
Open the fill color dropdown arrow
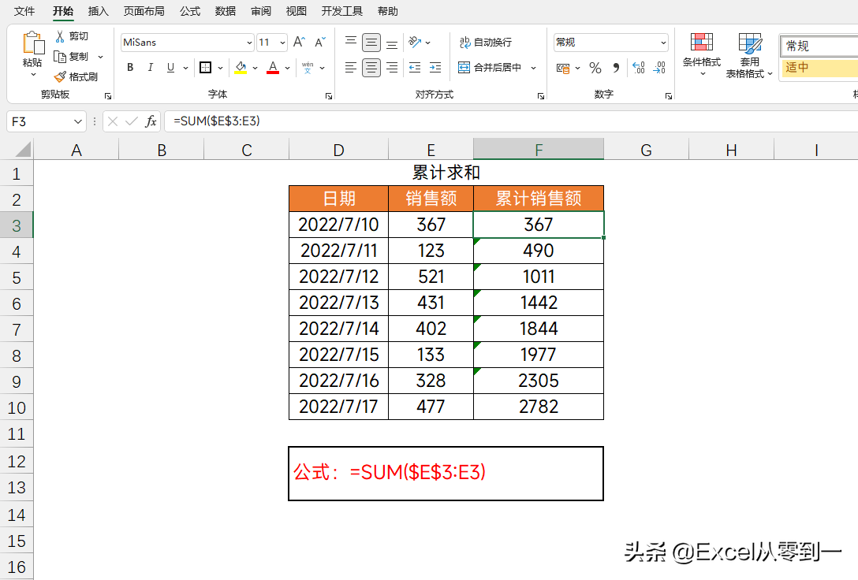(255, 68)
